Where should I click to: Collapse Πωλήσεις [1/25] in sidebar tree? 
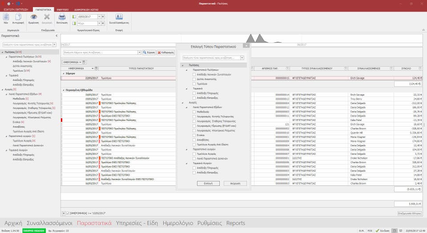pos(3,52)
